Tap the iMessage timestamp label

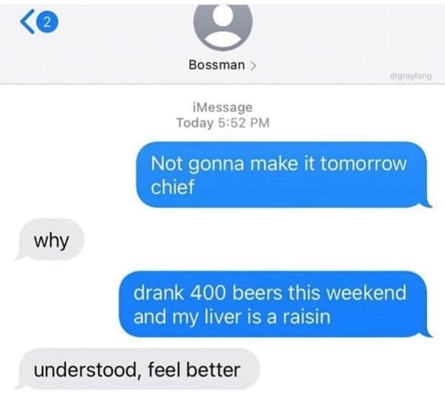(x=222, y=107)
